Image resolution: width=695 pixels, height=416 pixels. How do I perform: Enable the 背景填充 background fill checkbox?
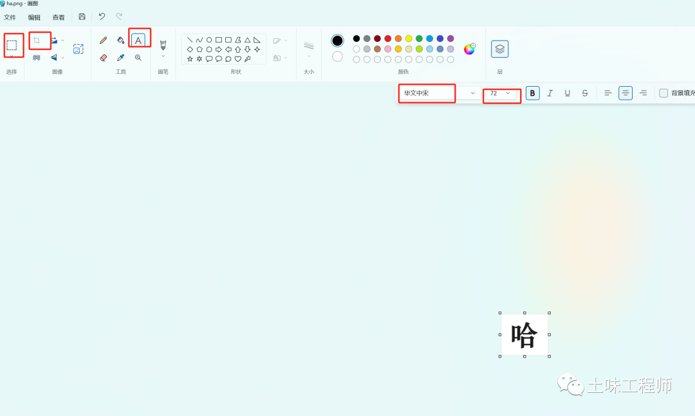663,93
